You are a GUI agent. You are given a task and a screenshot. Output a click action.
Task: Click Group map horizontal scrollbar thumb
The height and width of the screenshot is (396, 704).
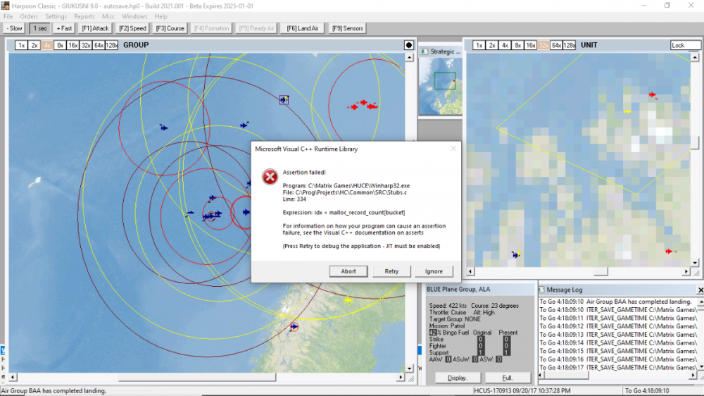[197, 377]
